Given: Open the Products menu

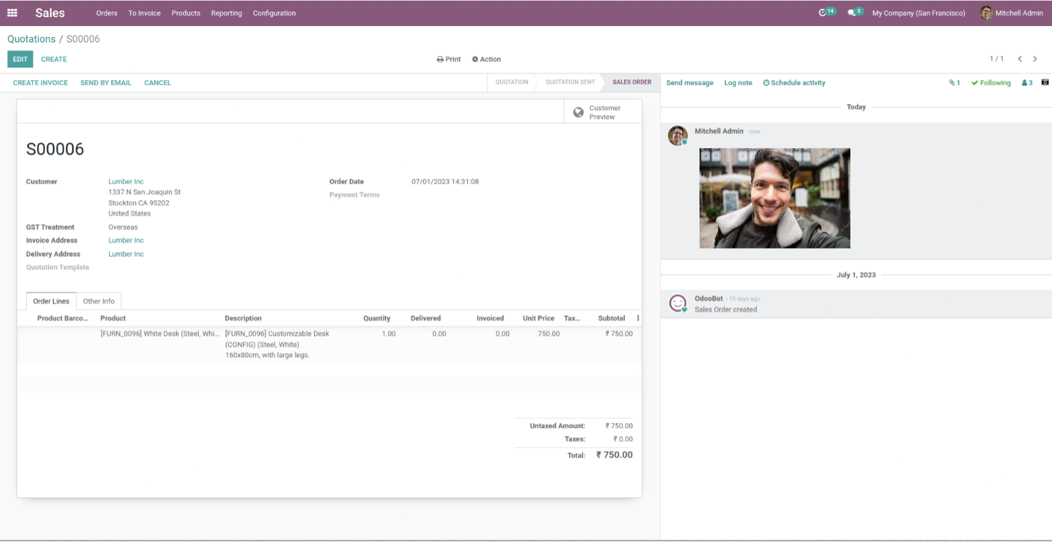Looking at the screenshot, I should click(186, 13).
